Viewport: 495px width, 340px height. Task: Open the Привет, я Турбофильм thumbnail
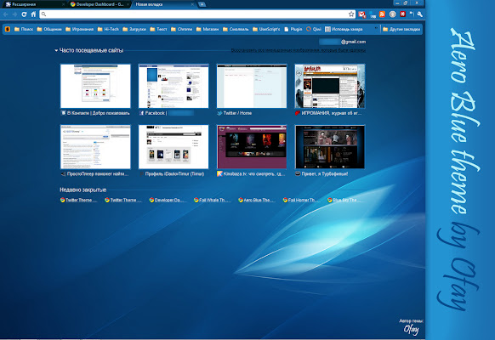(330, 147)
